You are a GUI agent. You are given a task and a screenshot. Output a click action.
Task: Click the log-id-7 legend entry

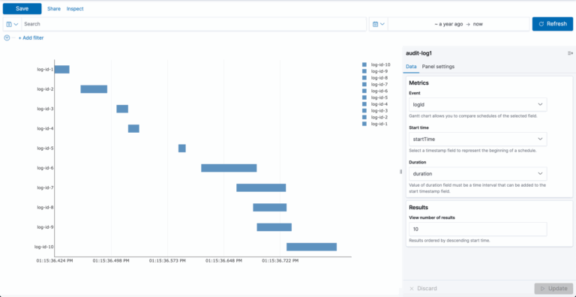[375, 85]
